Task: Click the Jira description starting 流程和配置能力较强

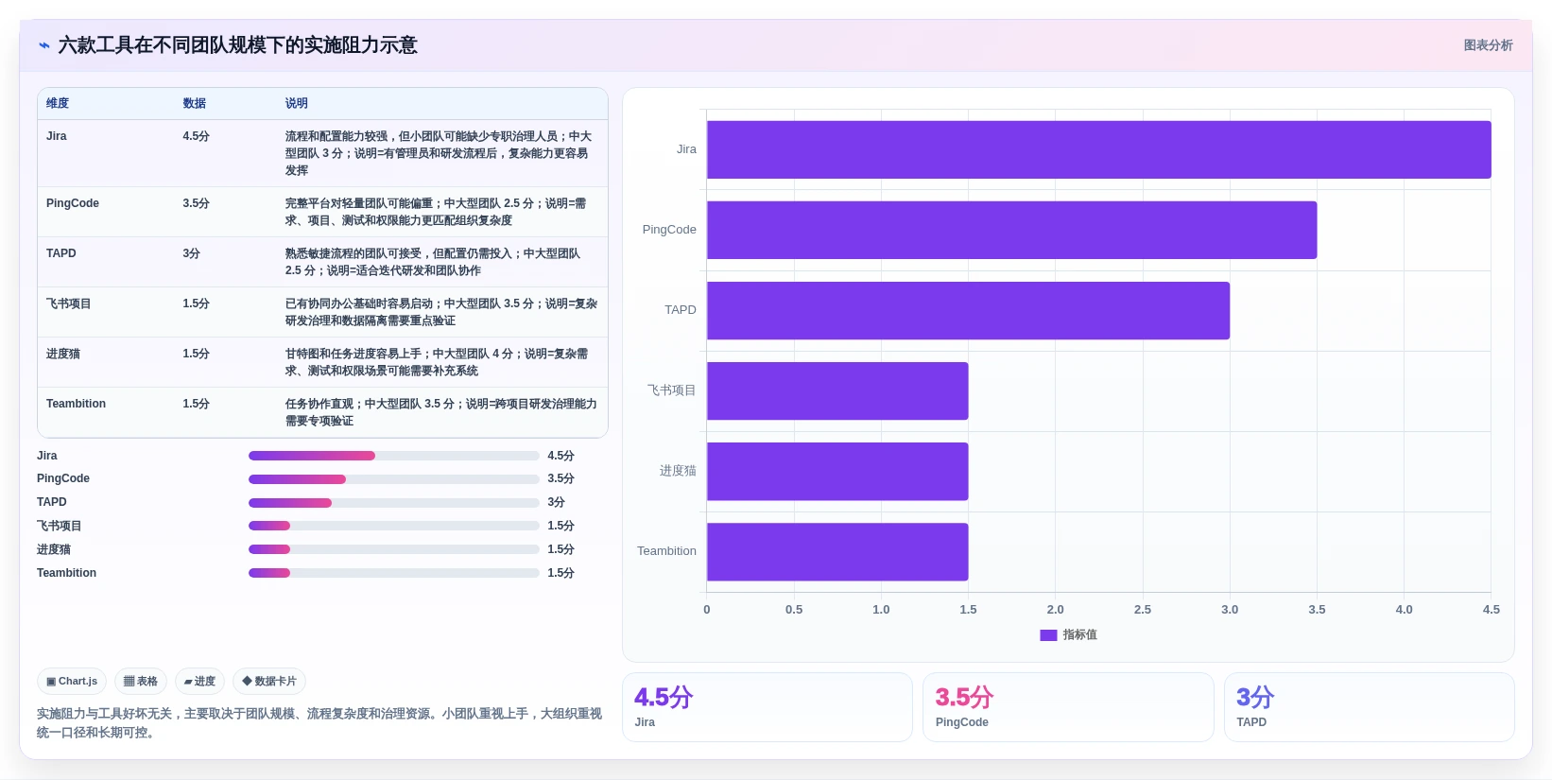Action: [440, 153]
